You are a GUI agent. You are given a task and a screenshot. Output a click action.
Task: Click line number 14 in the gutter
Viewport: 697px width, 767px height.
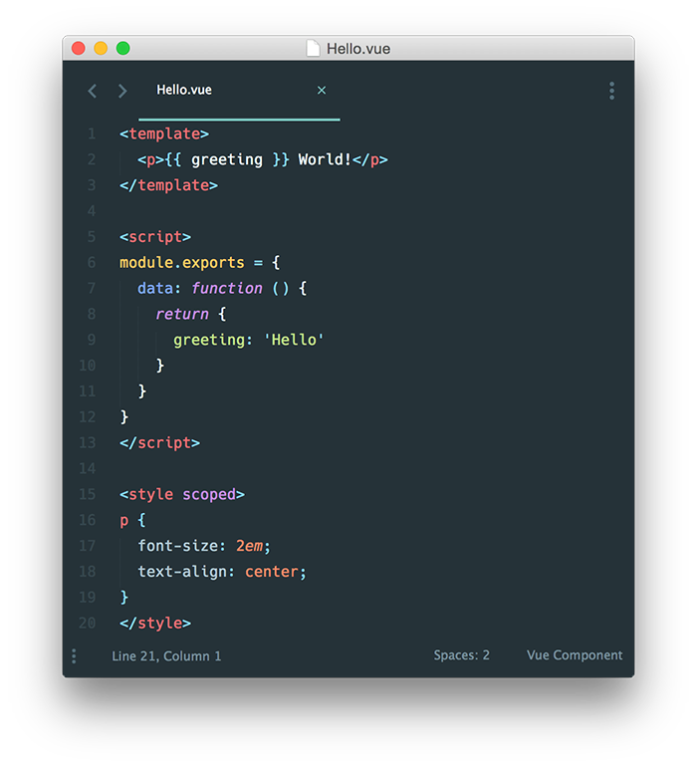[87, 468]
